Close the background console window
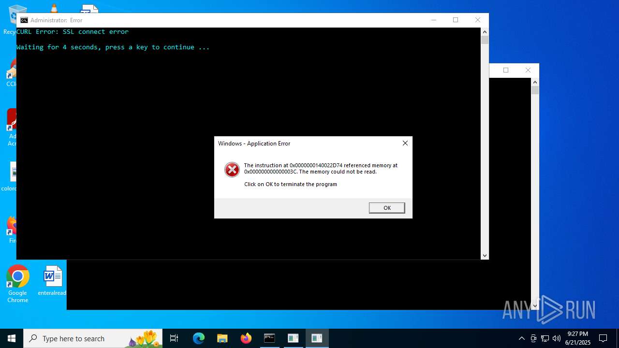The image size is (619, 348). (528, 70)
